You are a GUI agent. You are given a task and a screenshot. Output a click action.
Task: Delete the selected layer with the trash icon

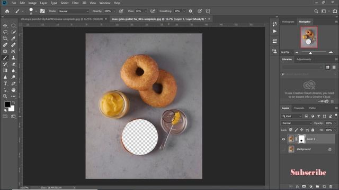[331, 186]
